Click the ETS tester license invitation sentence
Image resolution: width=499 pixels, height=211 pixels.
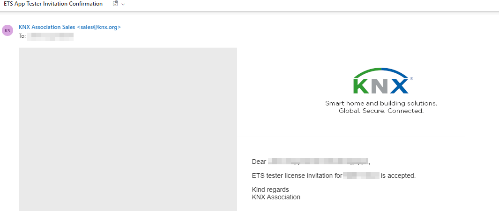point(334,176)
